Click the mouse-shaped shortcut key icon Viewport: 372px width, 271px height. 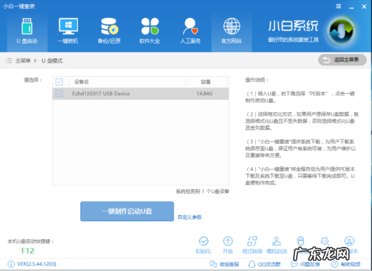(301, 242)
